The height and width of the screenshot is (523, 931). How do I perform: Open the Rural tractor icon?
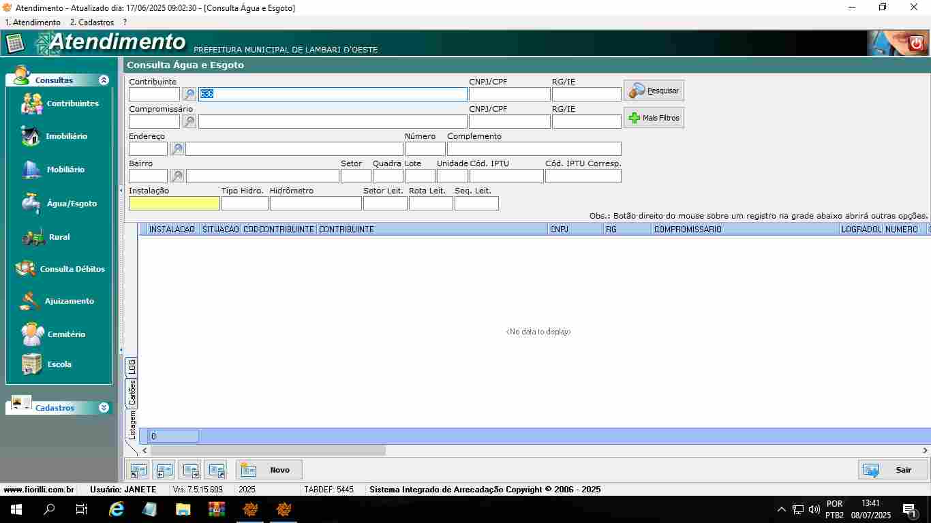tap(33, 237)
